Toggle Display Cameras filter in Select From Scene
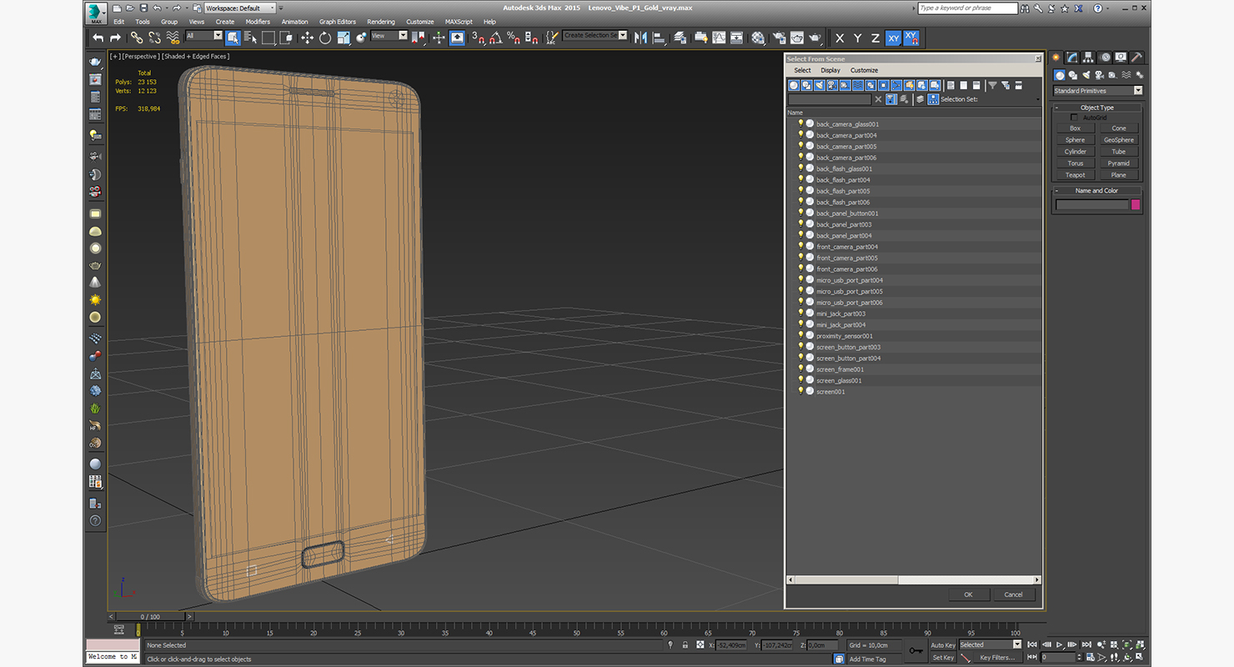The width and height of the screenshot is (1234, 667). click(832, 85)
